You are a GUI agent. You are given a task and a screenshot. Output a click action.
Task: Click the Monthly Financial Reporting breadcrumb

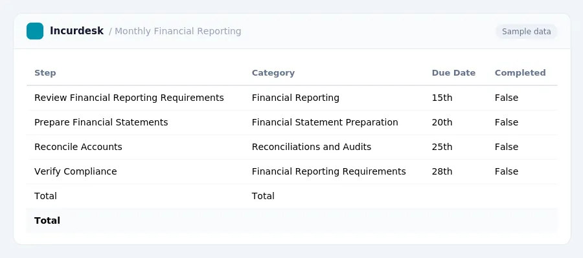coord(178,31)
